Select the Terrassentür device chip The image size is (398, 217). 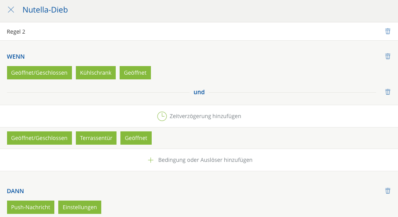tap(96, 138)
